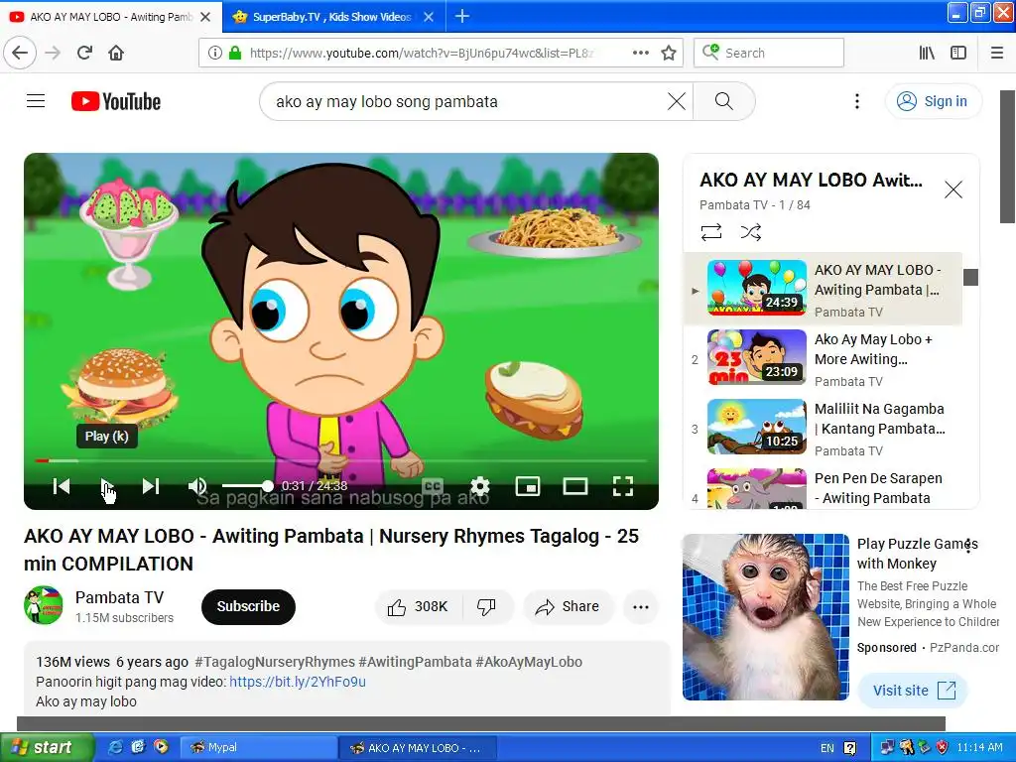The width and height of the screenshot is (1016, 762).
Task: Open YouTube settings three-dot menu
Action: (856, 101)
